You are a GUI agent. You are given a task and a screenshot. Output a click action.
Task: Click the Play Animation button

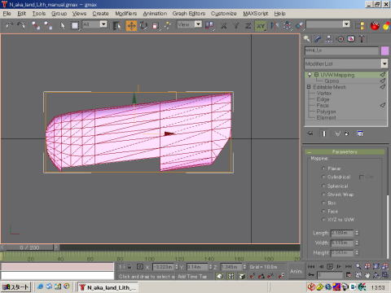330,266
